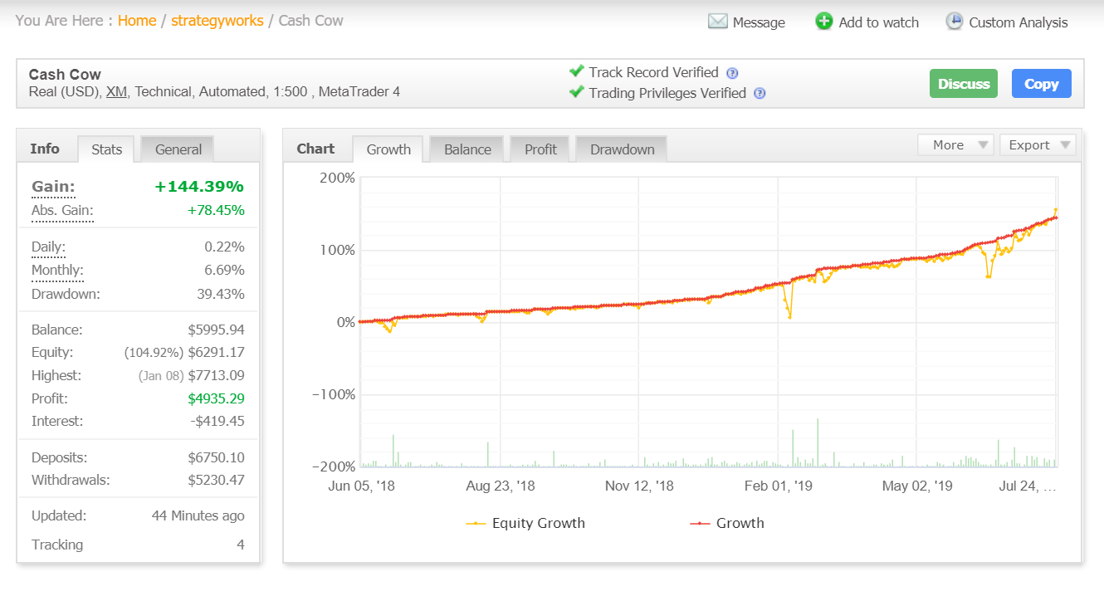Open the Custom Analysis clock icon

pyautogui.click(x=954, y=22)
